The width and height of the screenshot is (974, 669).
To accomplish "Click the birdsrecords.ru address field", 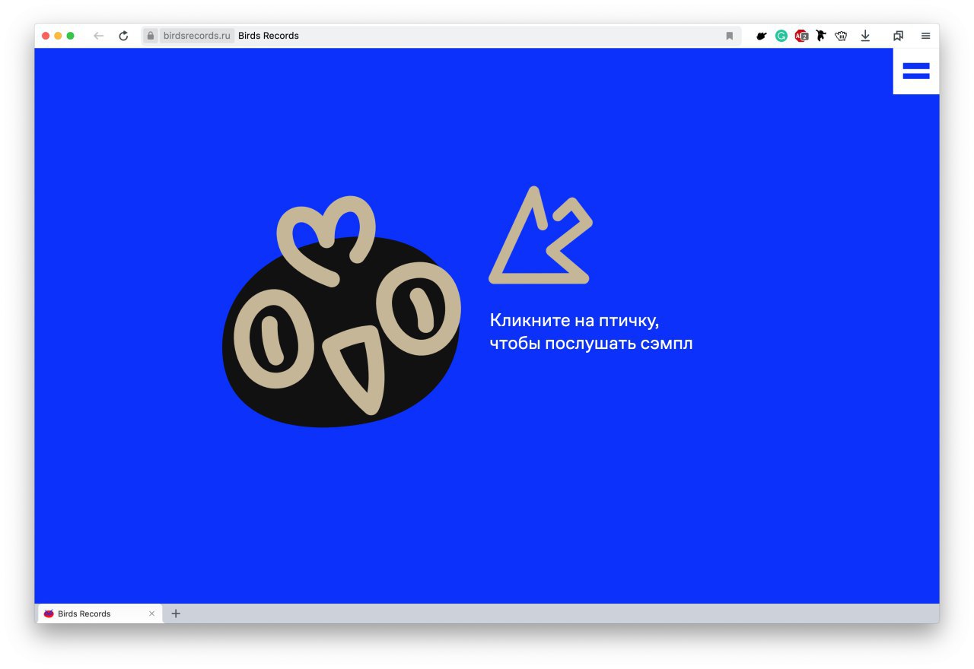I will 196,36.
